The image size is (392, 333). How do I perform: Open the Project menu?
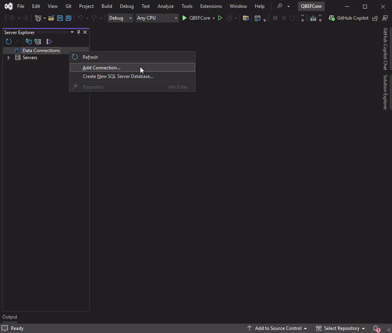86,6
